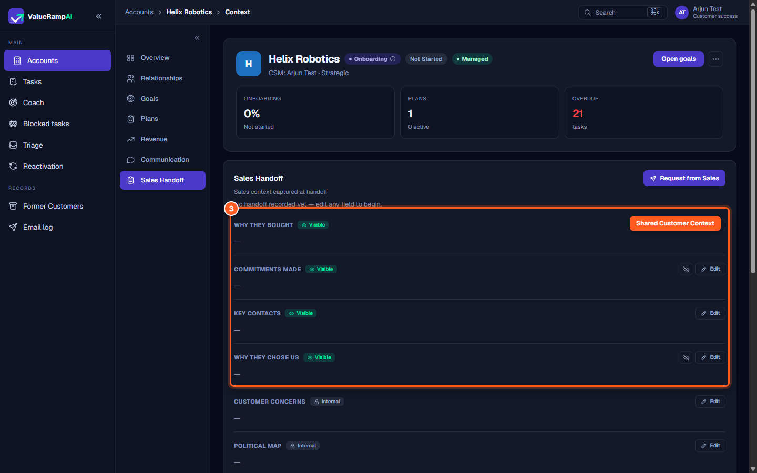Click the Onboarding status badge

coord(372,59)
